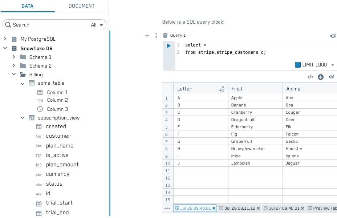
Task: Click the drag handle beside Query 1
Action: 156,36
